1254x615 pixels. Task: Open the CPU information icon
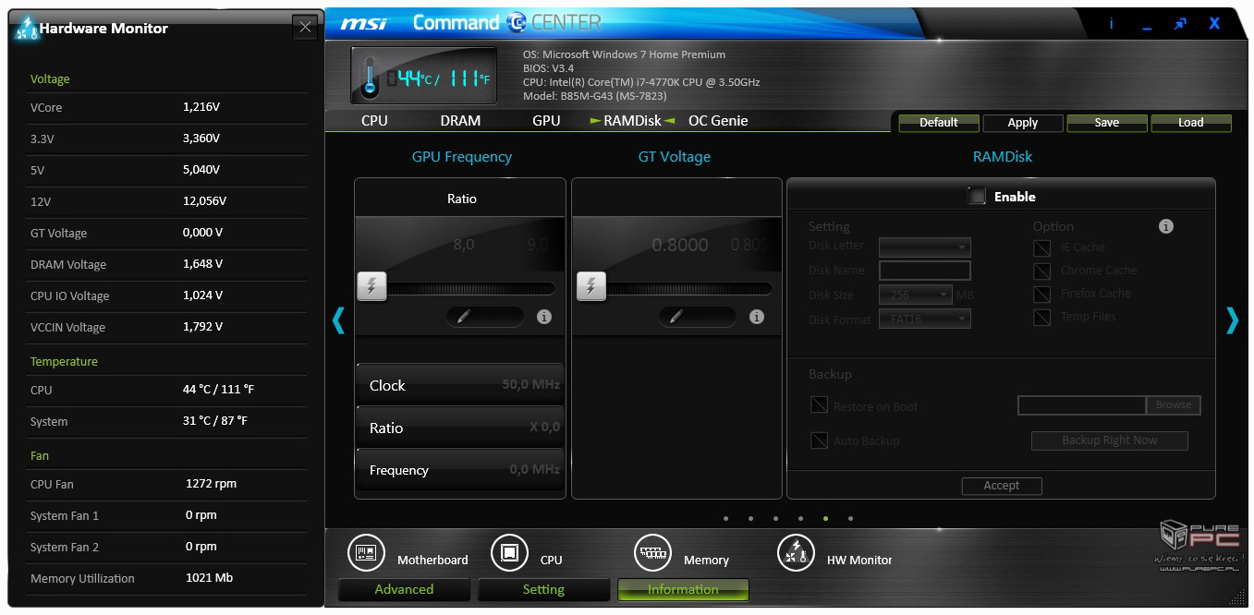tap(508, 552)
